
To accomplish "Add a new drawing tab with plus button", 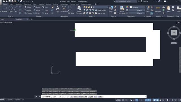I will pyautogui.click(x=32, y=19).
